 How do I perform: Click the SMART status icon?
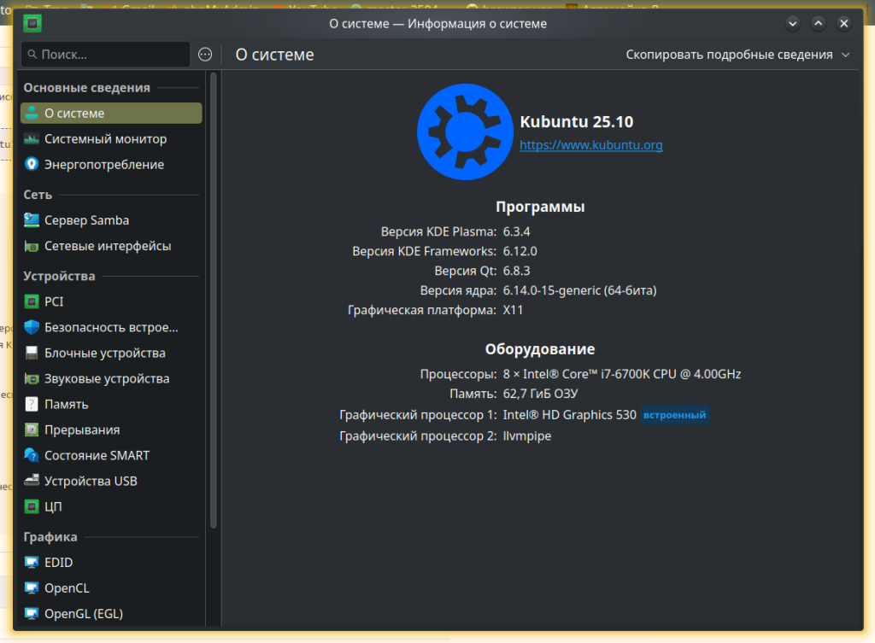pyautogui.click(x=32, y=456)
